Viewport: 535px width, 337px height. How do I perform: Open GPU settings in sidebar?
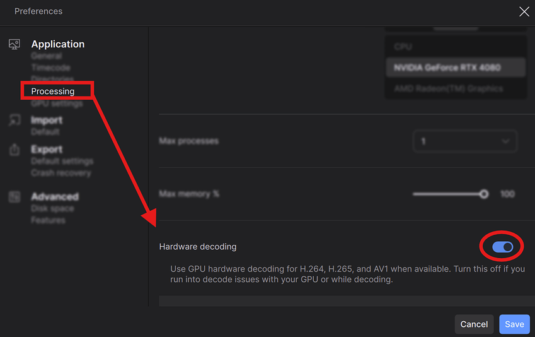pyautogui.click(x=57, y=103)
